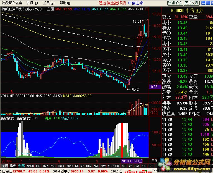213x173 pixels.
Task: Open the 资讯(I) menu
Action: pyautogui.click(x=32, y=3)
